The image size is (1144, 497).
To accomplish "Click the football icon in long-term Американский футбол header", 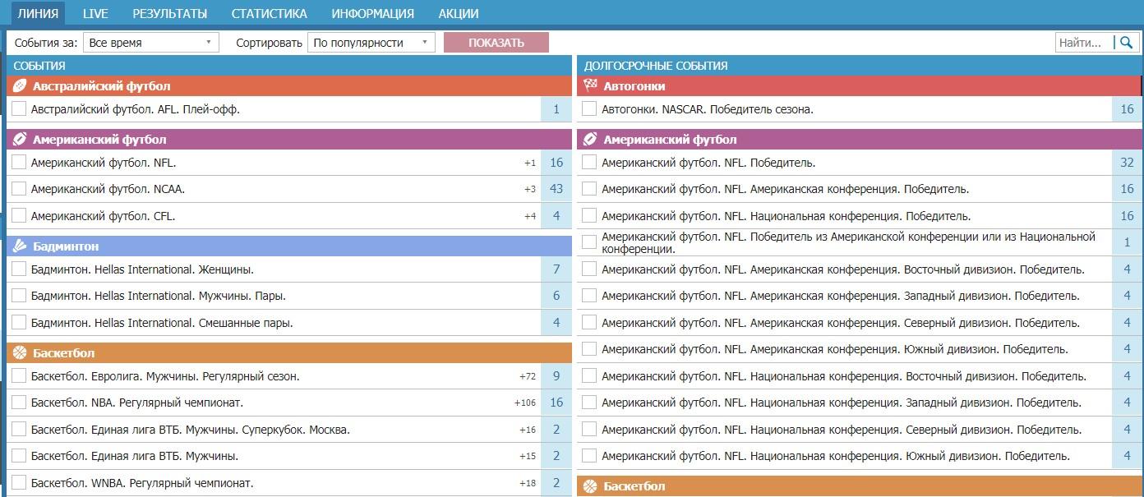I will pos(590,140).
